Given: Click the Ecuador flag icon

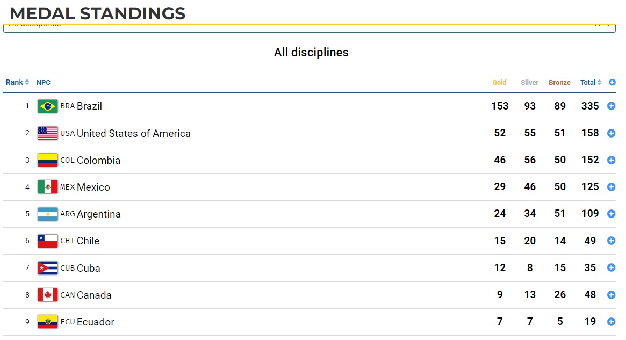Looking at the screenshot, I should [x=47, y=322].
